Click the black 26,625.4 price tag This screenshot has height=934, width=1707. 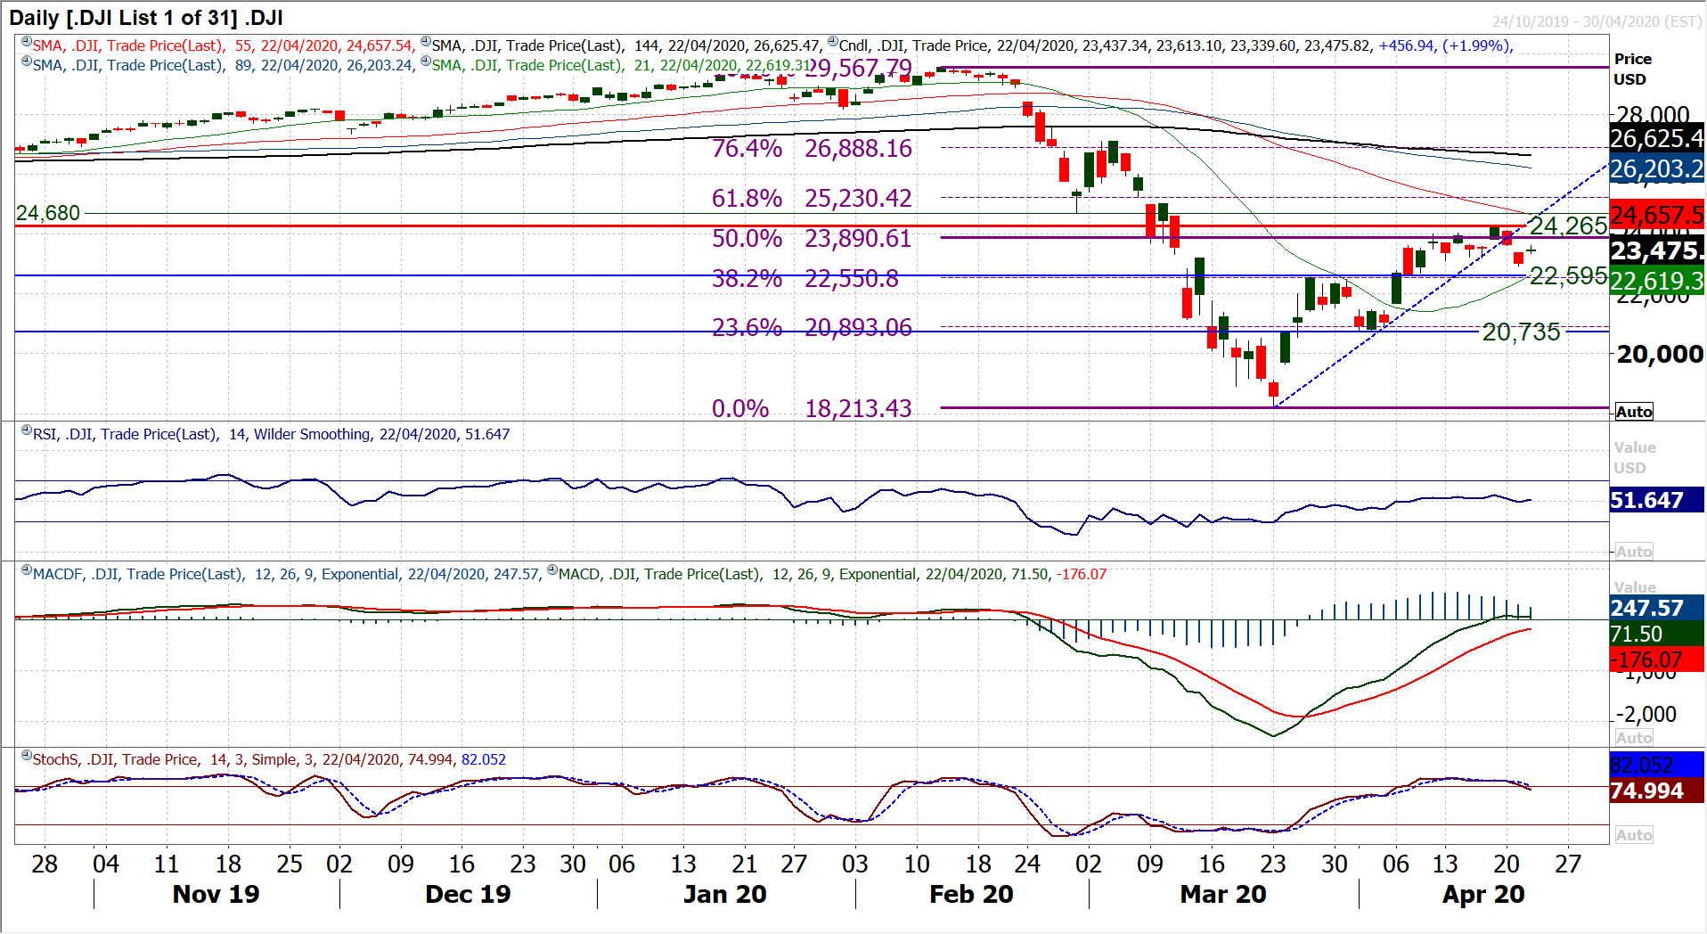tap(1657, 138)
